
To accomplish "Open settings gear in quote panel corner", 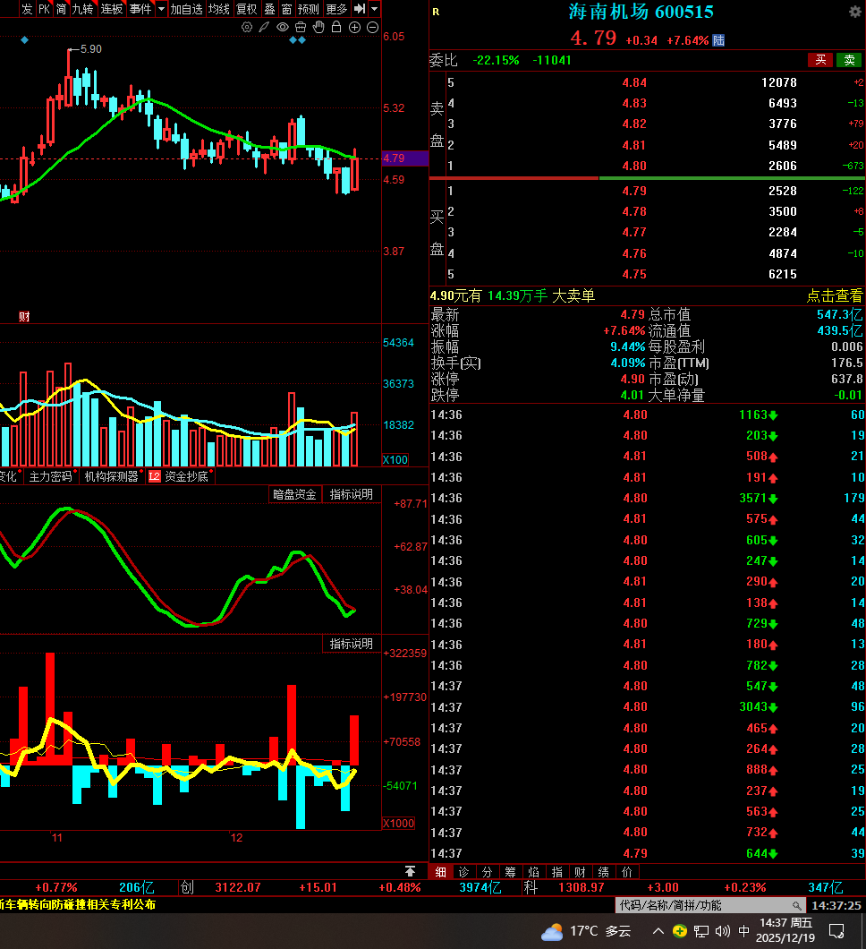I will 854,12.
